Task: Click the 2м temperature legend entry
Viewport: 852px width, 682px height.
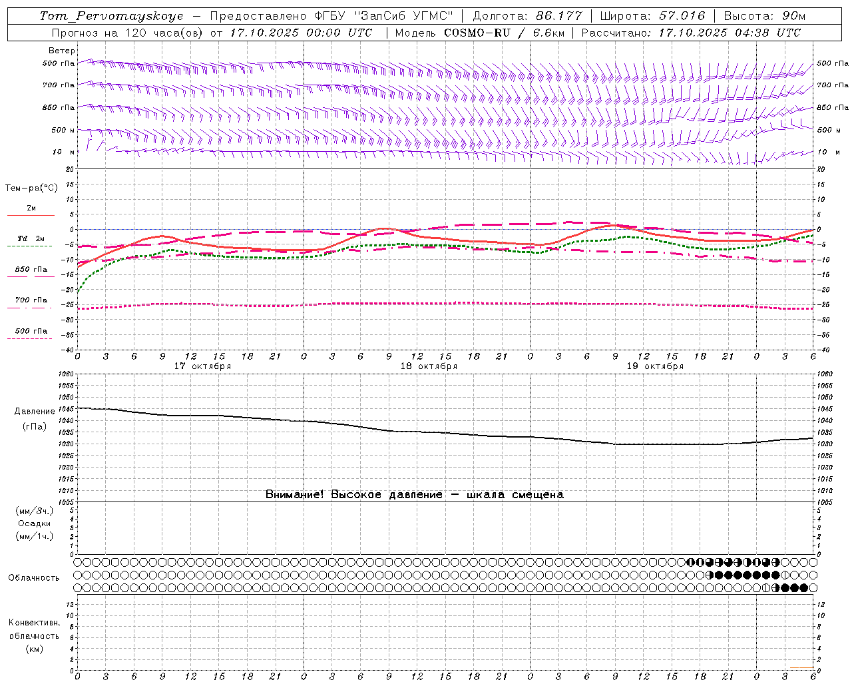Action: [x=31, y=208]
